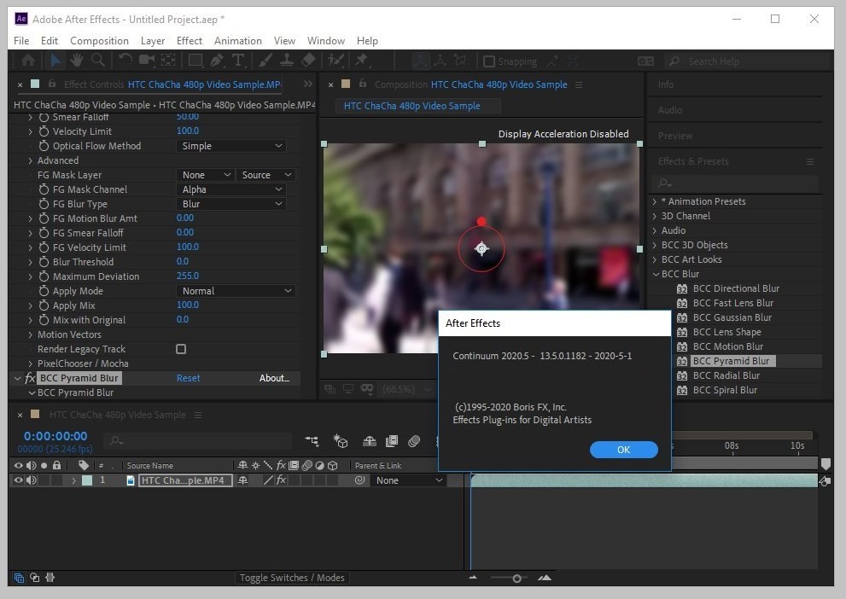Select the Zoom magnifier tool
Screen dimensions: 846x599
click(97, 61)
